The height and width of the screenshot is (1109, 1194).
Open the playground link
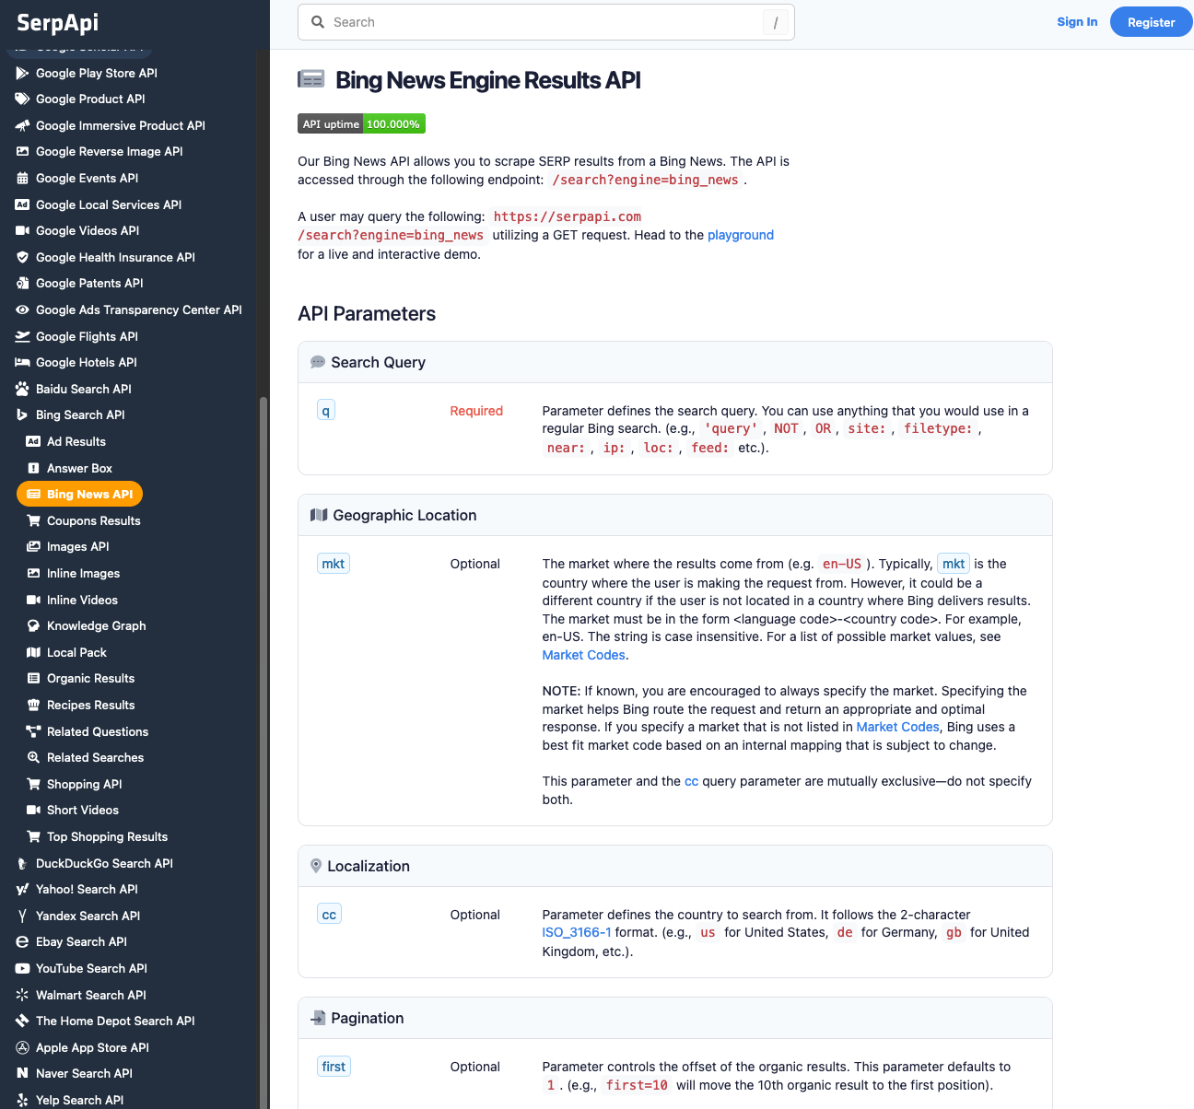tap(741, 235)
